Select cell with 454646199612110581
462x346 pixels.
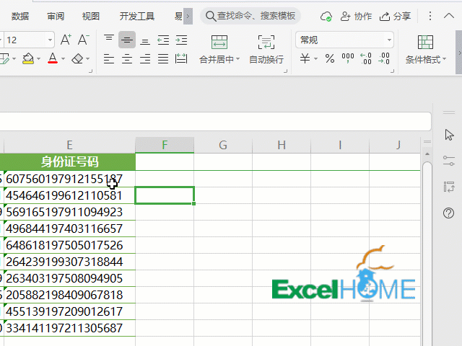[x=69, y=195]
